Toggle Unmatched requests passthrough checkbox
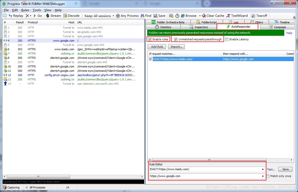The image size is (298, 192). click(x=176, y=39)
